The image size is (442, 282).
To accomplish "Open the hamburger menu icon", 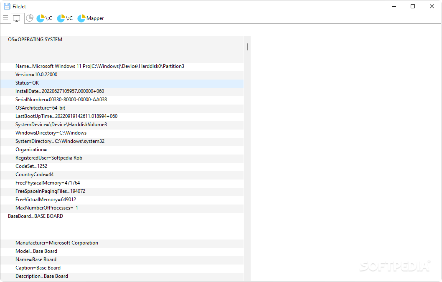I will [x=5, y=18].
